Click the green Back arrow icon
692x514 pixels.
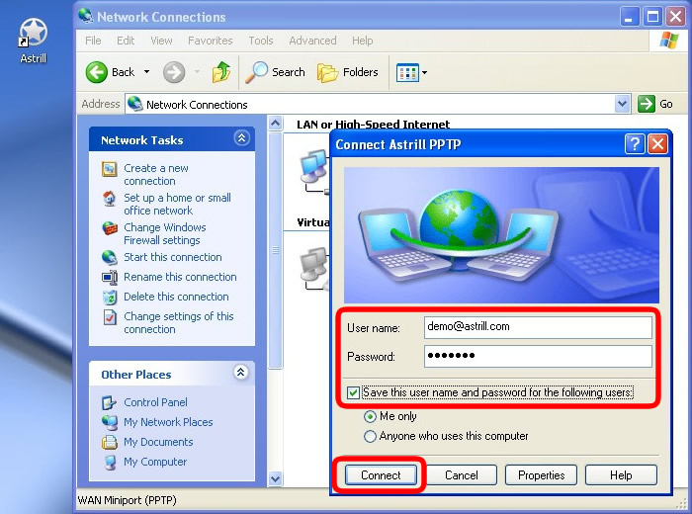(97, 72)
